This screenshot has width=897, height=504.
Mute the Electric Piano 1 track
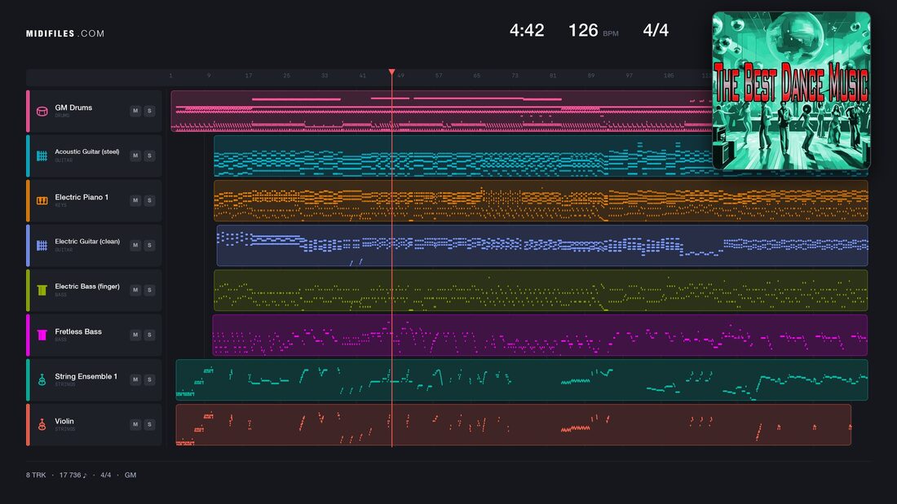(135, 200)
